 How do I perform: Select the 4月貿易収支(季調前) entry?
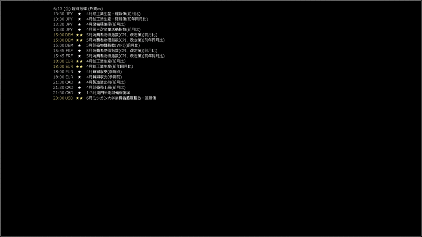[x=104, y=77]
